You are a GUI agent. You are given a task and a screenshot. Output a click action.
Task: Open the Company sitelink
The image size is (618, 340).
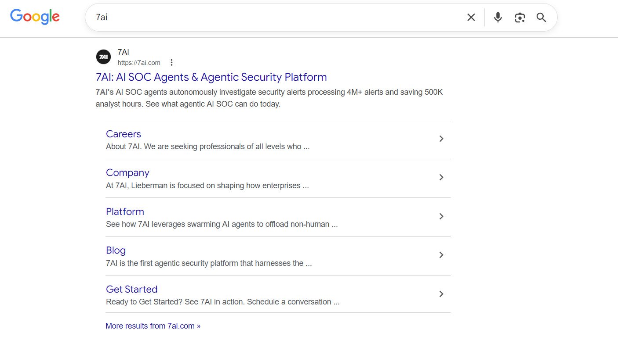[127, 173]
